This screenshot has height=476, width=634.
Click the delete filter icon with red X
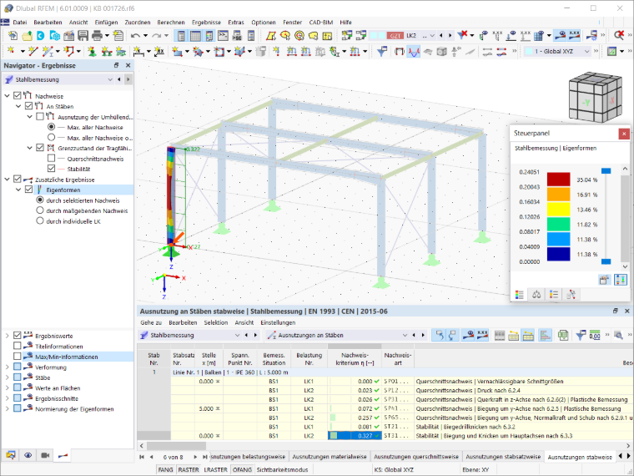(462, 36)
